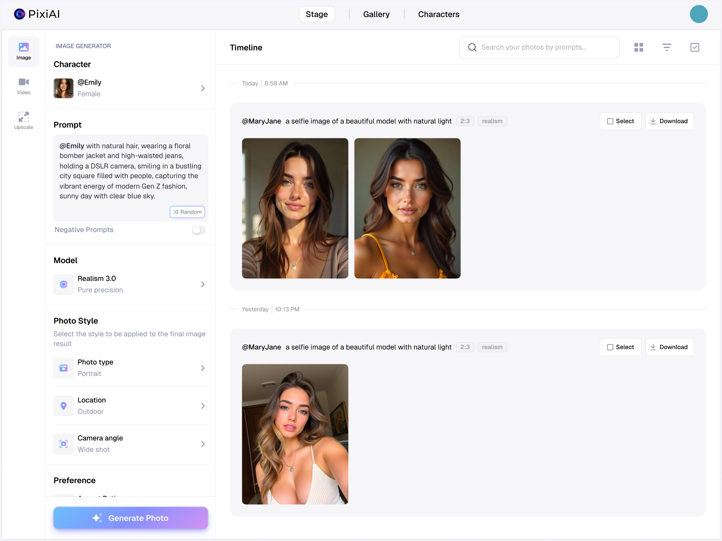Image resolution: width=722 pixels, height=541 pixels.
Task: Open the Upscale sidebar tool
Action: pyautogui.click(x=24, y=121)
